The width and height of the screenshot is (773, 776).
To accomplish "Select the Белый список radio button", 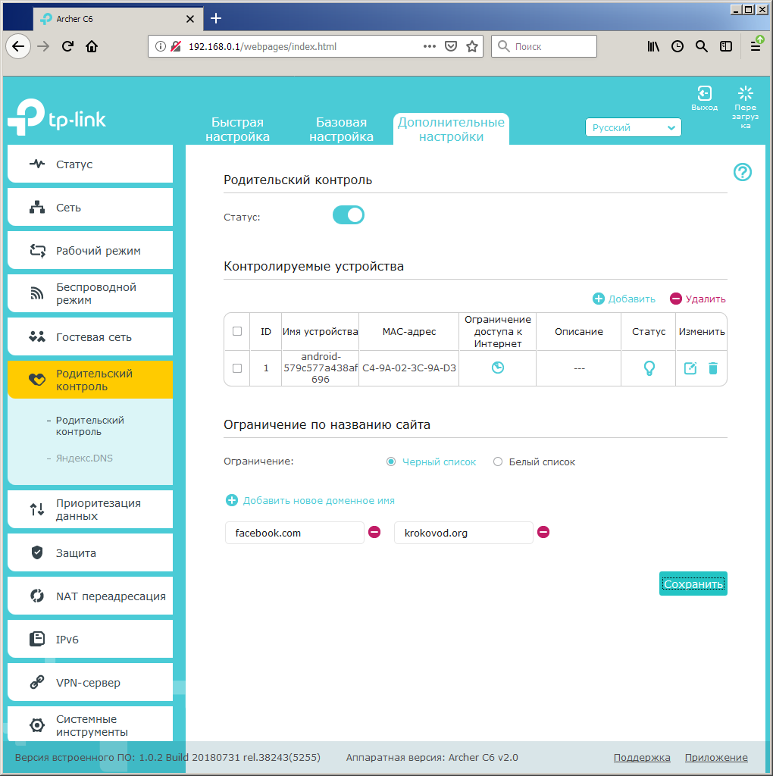I will click(498, 462).
